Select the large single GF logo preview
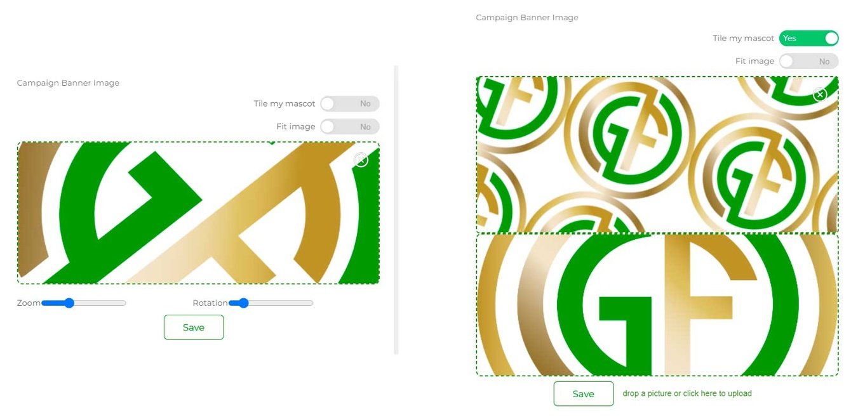 pos(657,305)
